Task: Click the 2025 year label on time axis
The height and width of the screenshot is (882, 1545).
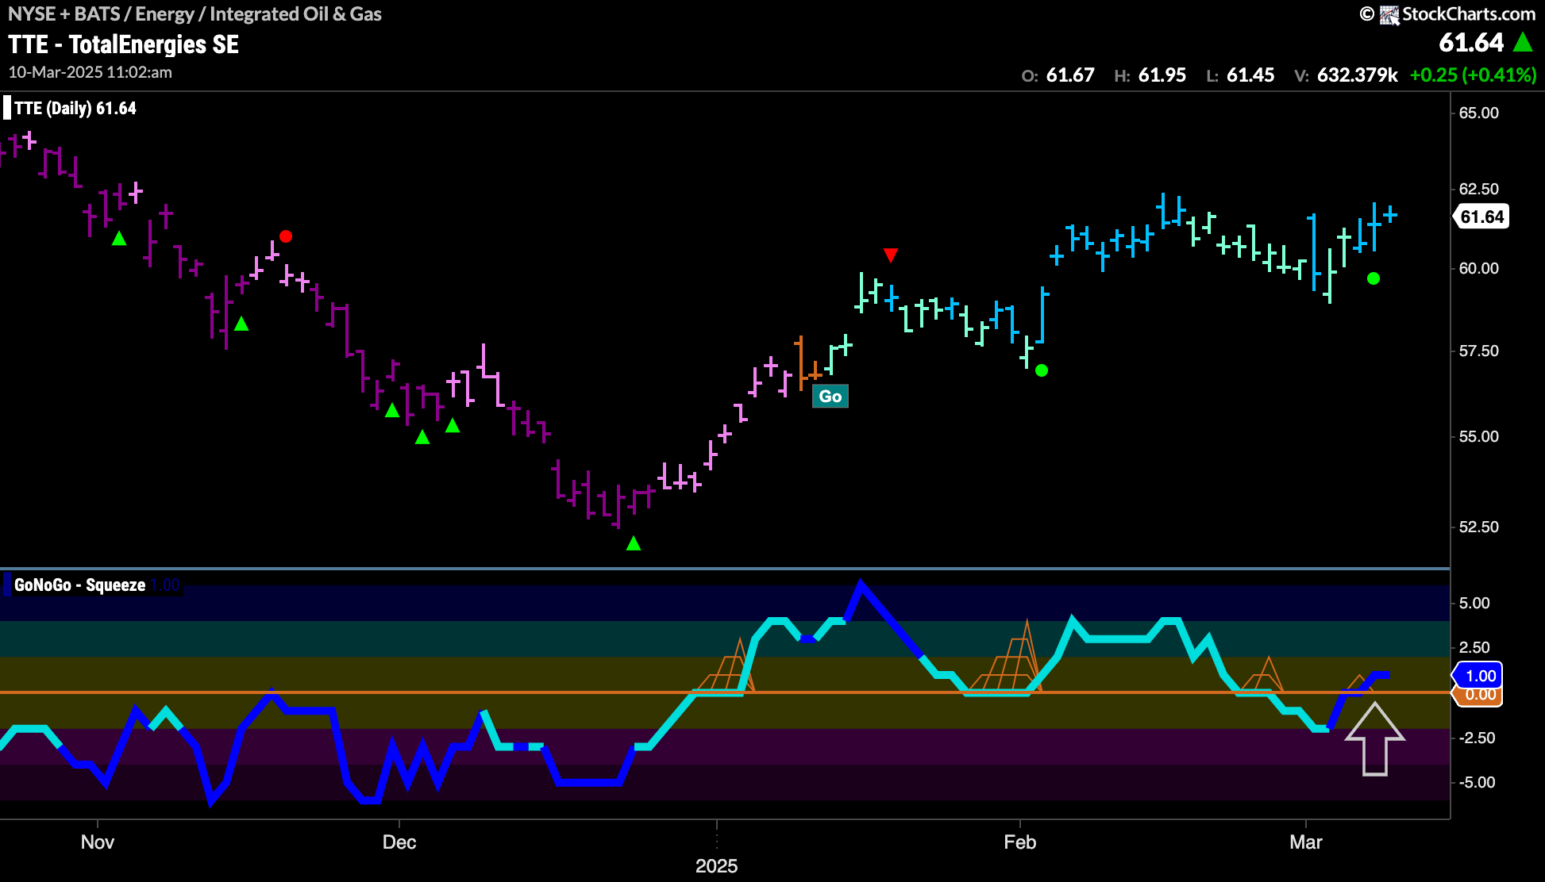Action: pyautogui.click(x=717, y=866)
